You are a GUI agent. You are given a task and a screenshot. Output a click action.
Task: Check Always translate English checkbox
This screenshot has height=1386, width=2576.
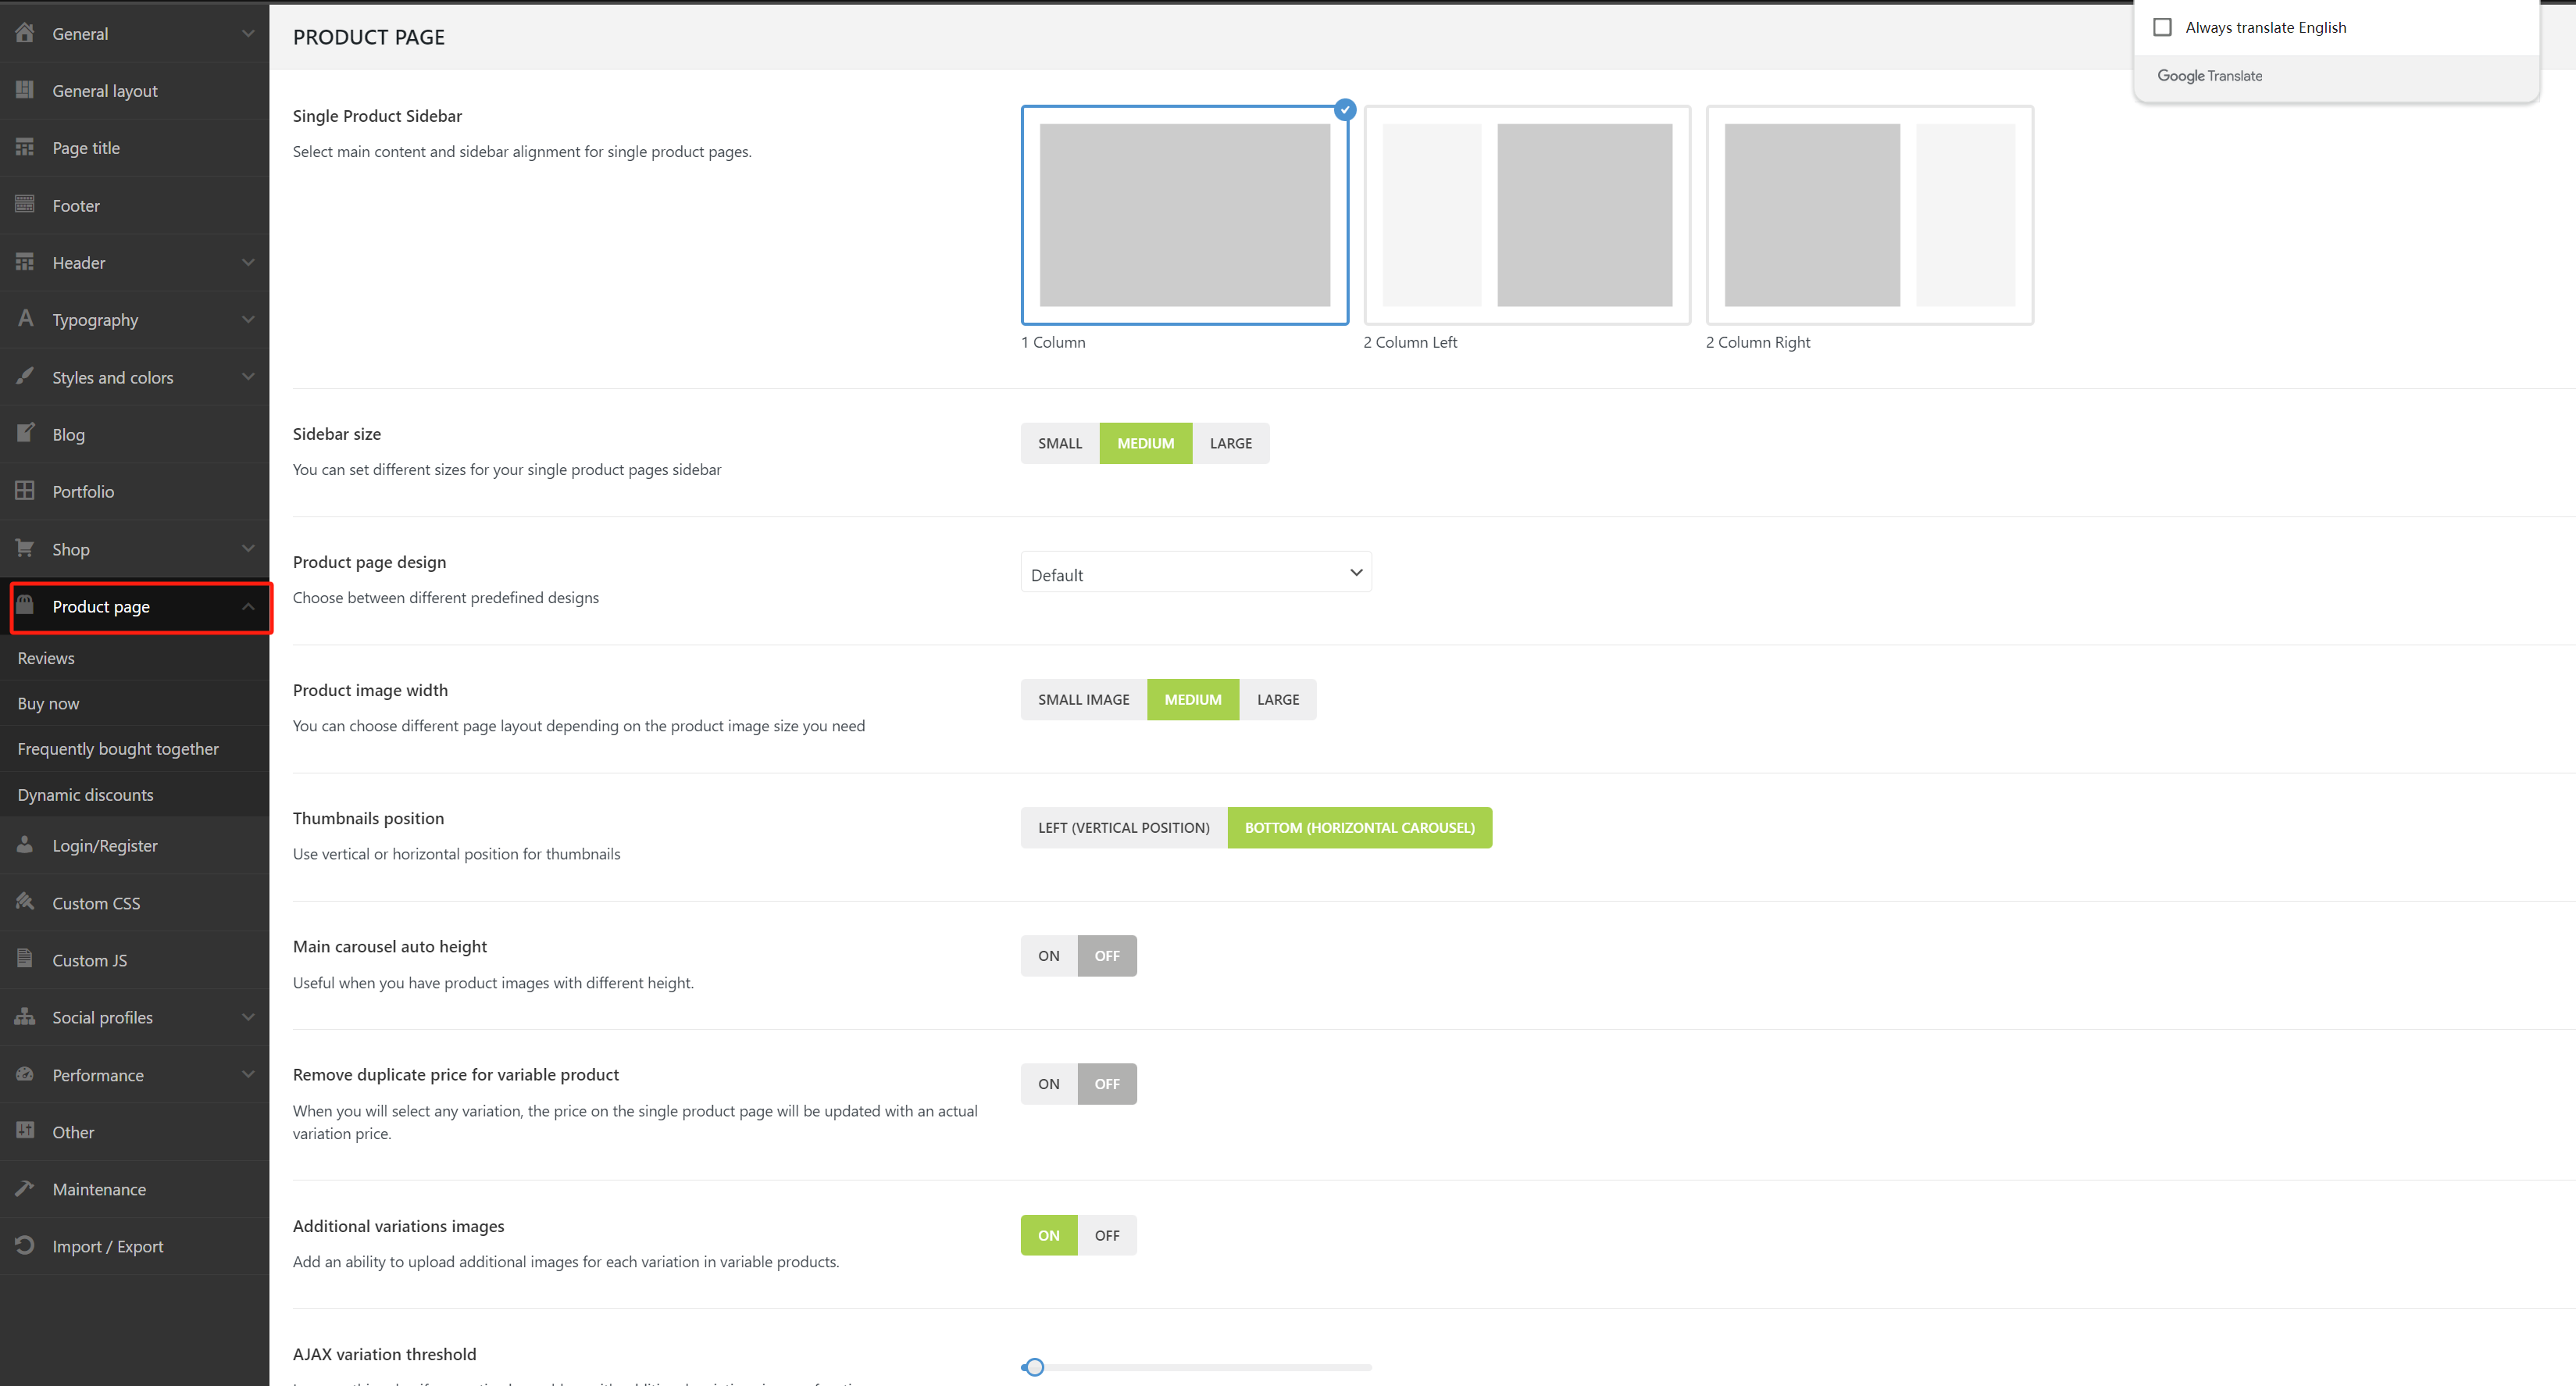coord(2162,27)
